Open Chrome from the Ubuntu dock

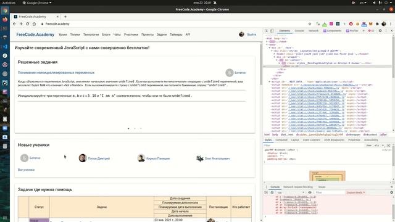[5, 10]
